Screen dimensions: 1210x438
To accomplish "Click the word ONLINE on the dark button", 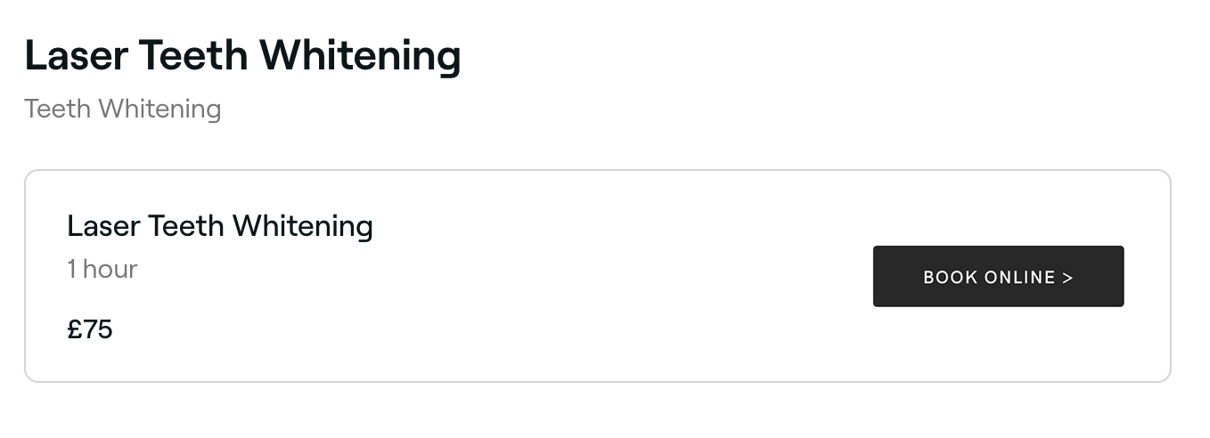I will [x=1020, y=278].
